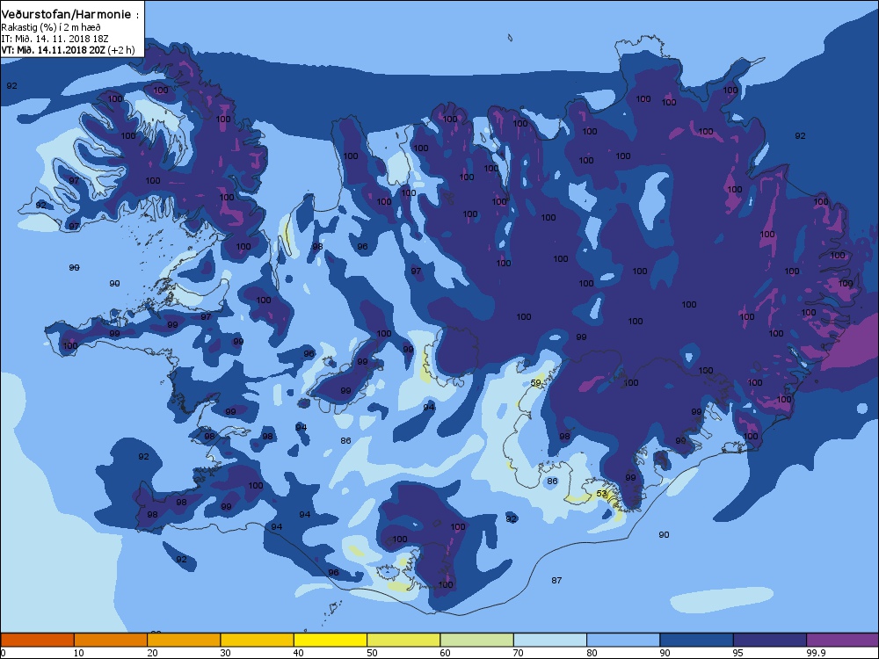Select the legend tick label "20"

(x=152, y=653)
